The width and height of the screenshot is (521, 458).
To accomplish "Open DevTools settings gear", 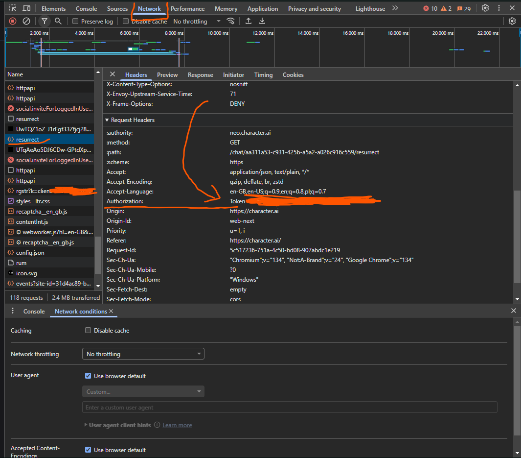I will (x=485, y=8).
